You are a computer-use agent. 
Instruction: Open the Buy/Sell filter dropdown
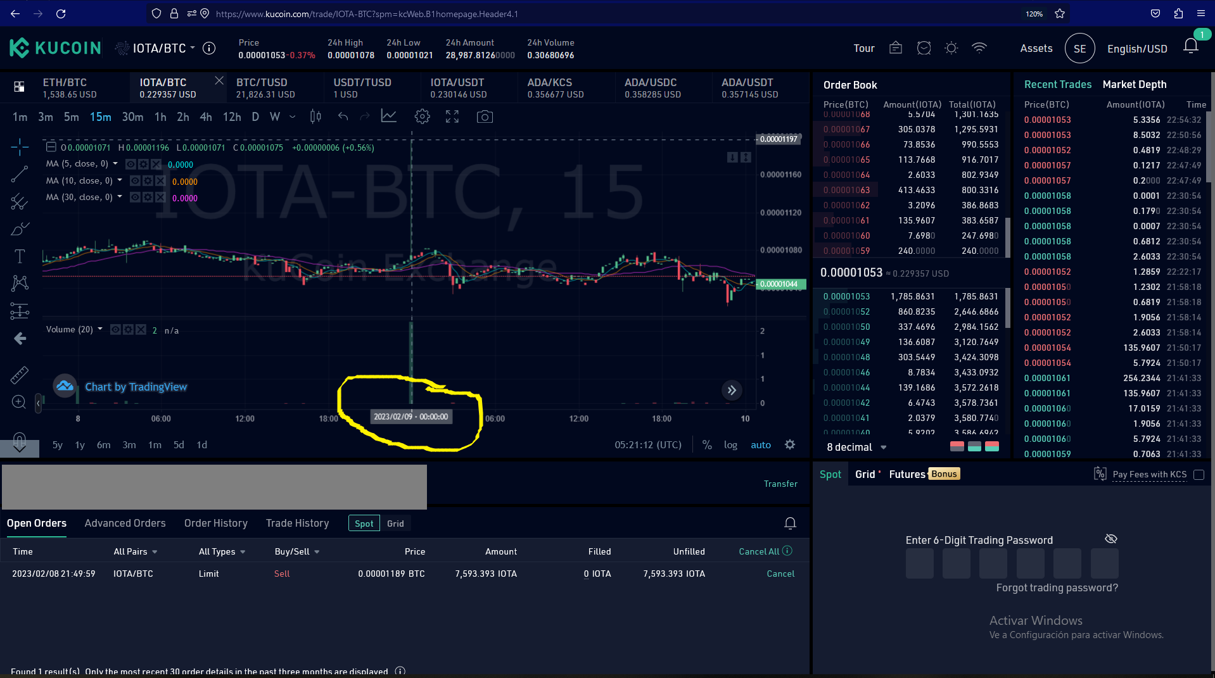[x=297, y=551]
